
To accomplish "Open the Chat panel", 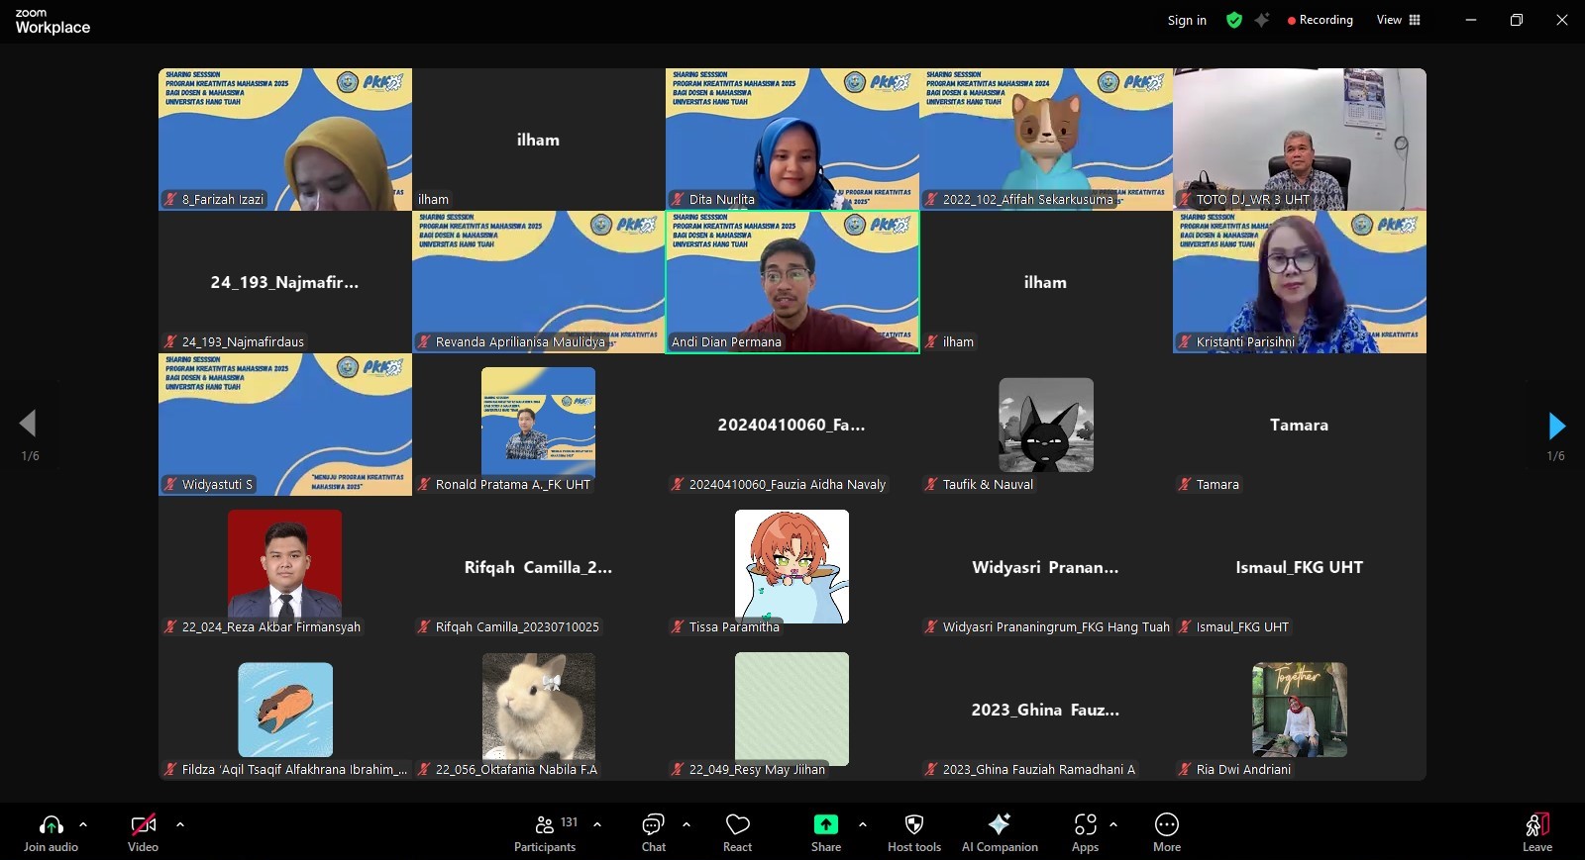I will coord(653,832).
